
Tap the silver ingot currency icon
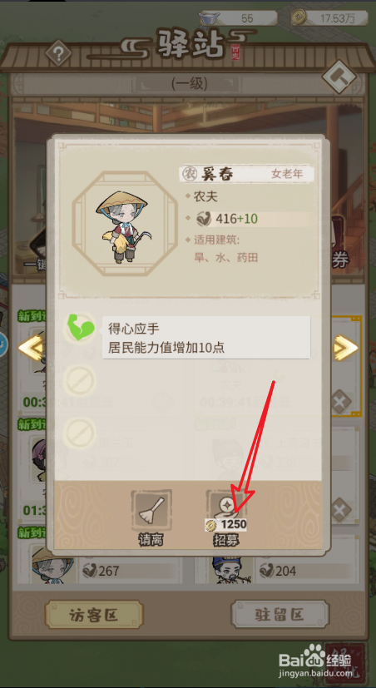[210, 18]
